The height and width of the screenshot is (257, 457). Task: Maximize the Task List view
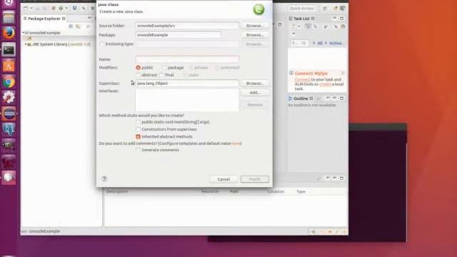click(x=341, y=19)
